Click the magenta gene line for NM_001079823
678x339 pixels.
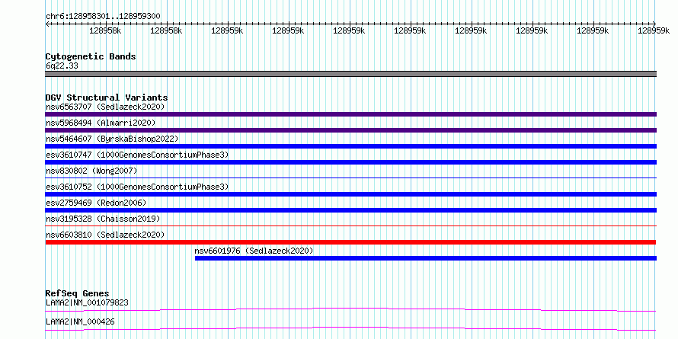click(x=350, y=309)
